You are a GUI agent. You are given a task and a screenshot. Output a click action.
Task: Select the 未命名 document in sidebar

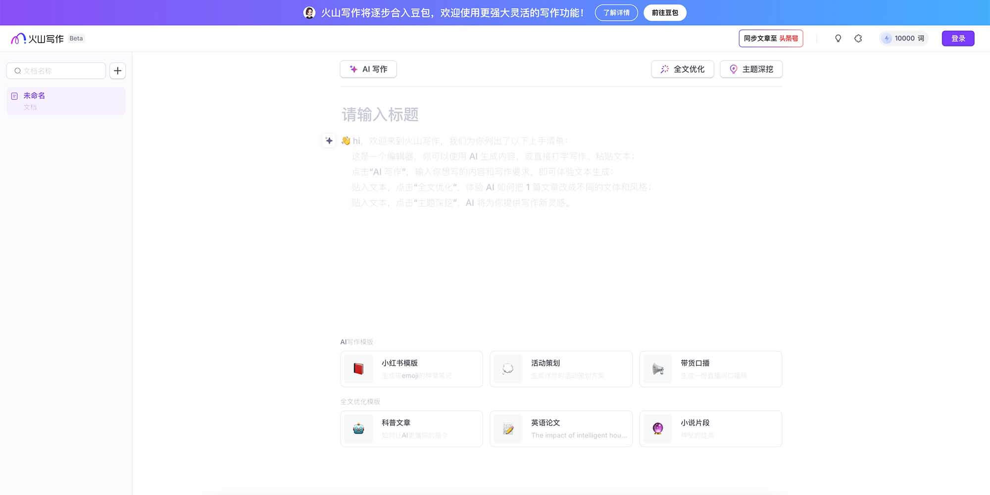(x=66, y=100)
